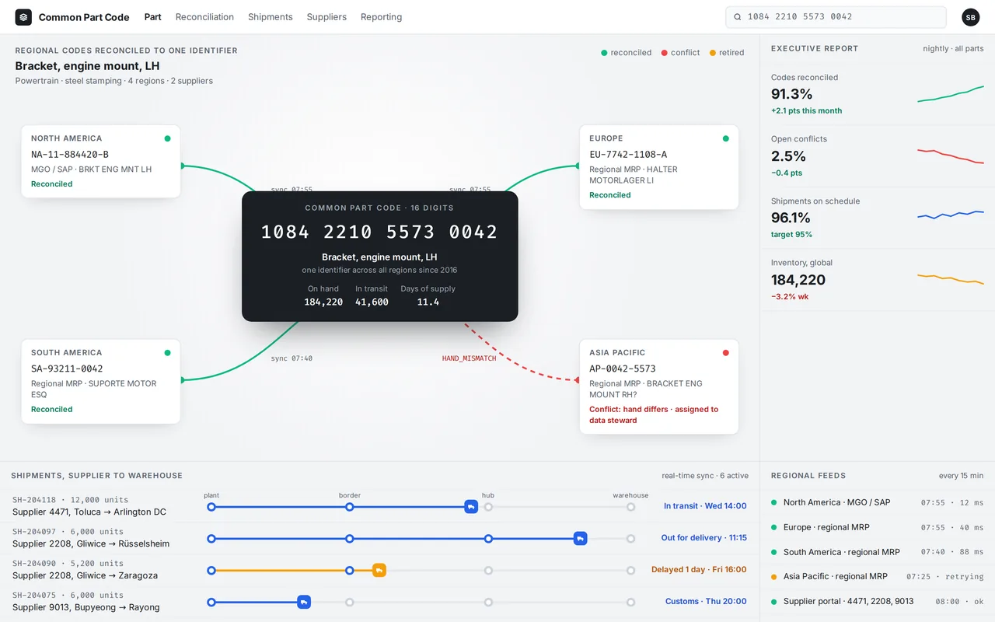995x622 pixels.
Task: Click Shipments on schedule sparkline
Action: (951, 215)
